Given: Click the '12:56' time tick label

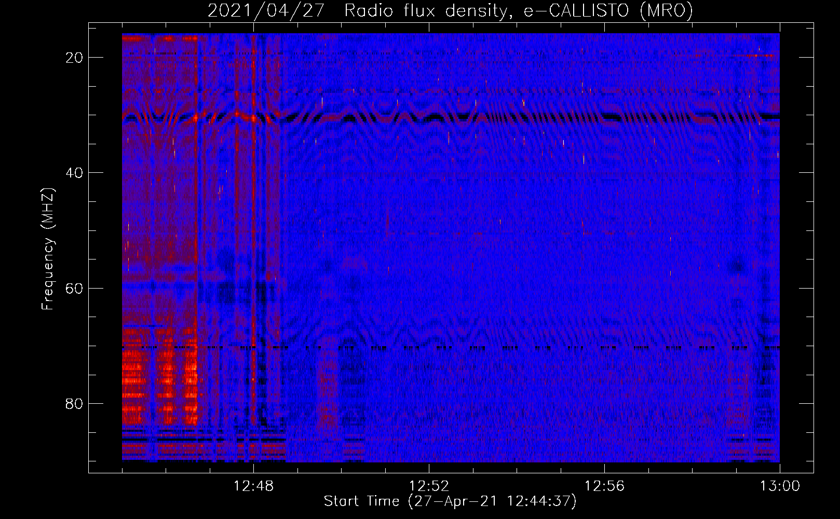Looking at the screenshot, I should point(604,486).
